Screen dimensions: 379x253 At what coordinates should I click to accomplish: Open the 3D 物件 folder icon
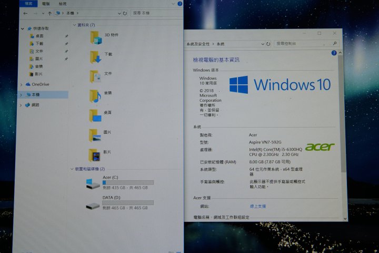pos(96,38)
